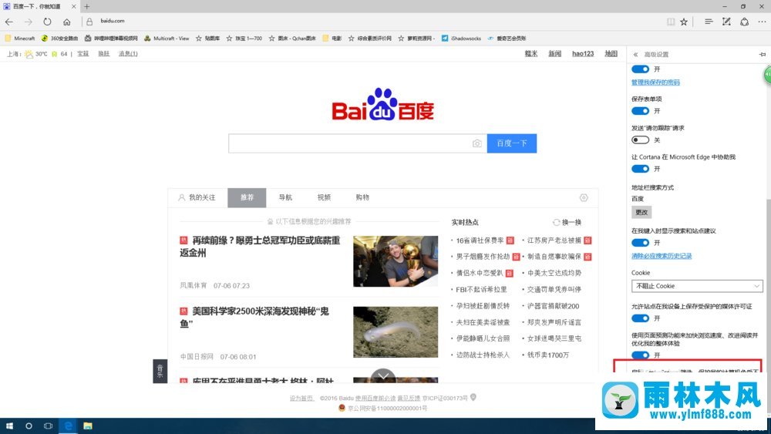Click the 音乐 side button
Screen dimensions: 771x434
(x=160, y=371)
